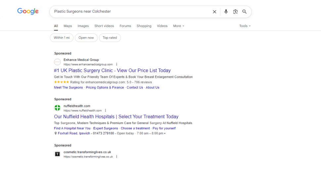Click the Transforming Lives black T favicon
This screenshot has width=321, height=171.
pos(57,154)
